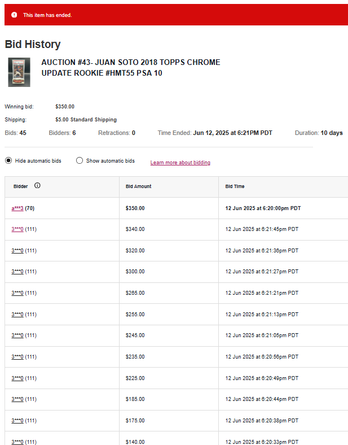Image resolution: width=348 pixels, height=445 pixels.
Task: Open the Juan Soto card thumbnail
Action: (19, 72)
